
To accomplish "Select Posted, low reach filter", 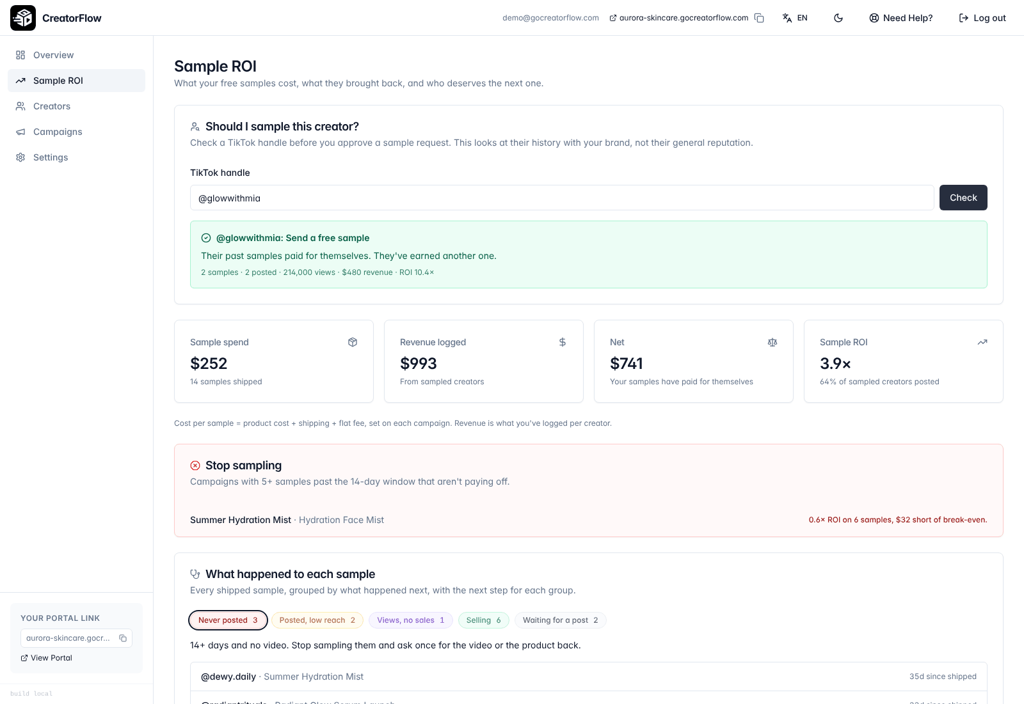I will [317, 620].
